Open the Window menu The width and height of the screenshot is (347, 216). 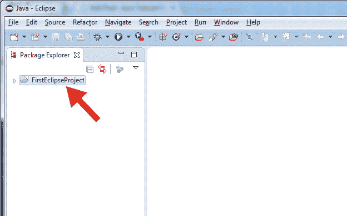point(226,22)
